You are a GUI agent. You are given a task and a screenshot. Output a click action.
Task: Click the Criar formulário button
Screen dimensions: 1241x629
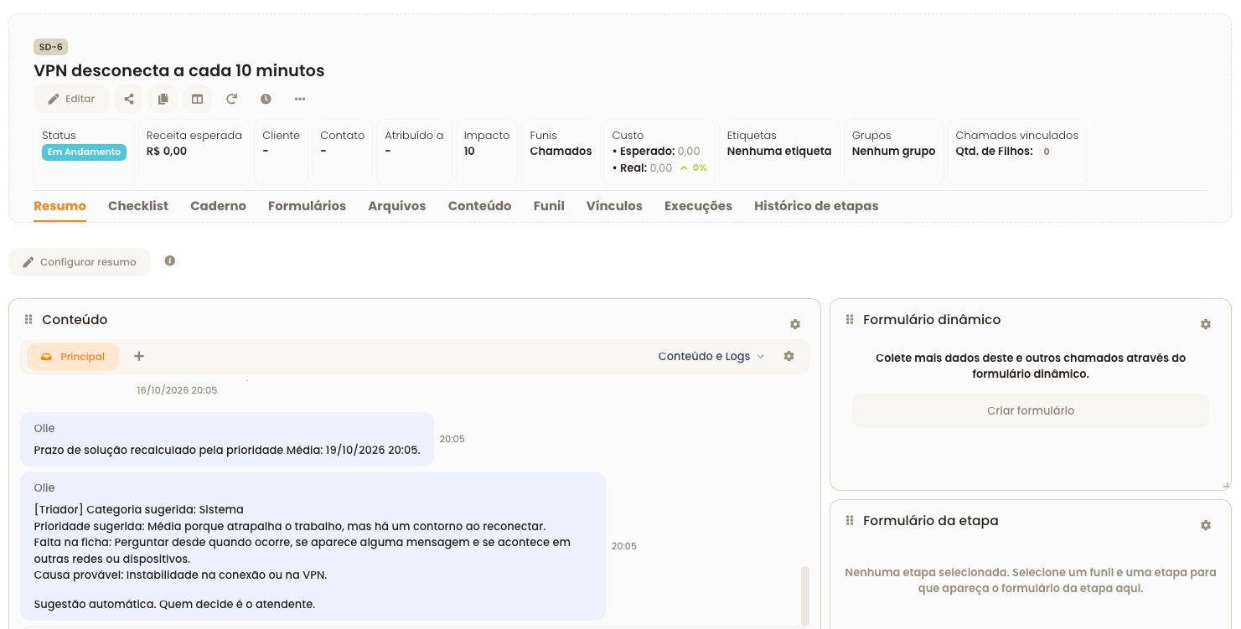[x=1031, y=410]
